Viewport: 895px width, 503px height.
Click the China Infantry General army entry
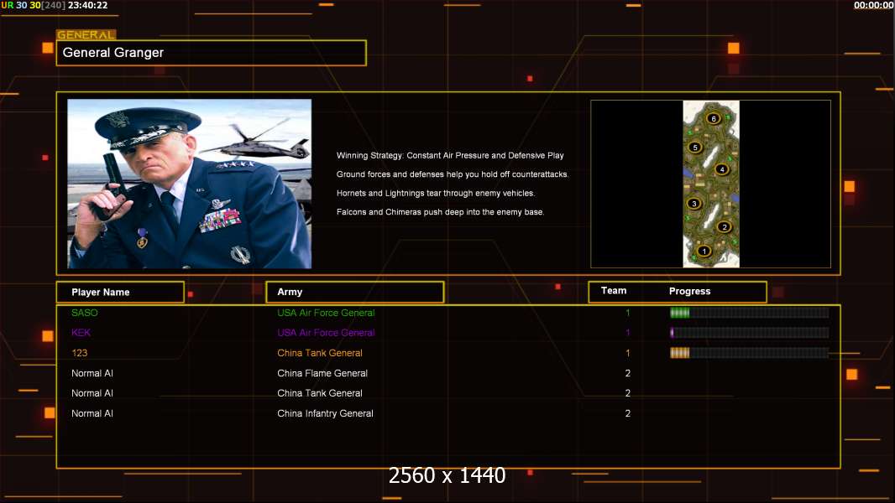pos(325,413)
